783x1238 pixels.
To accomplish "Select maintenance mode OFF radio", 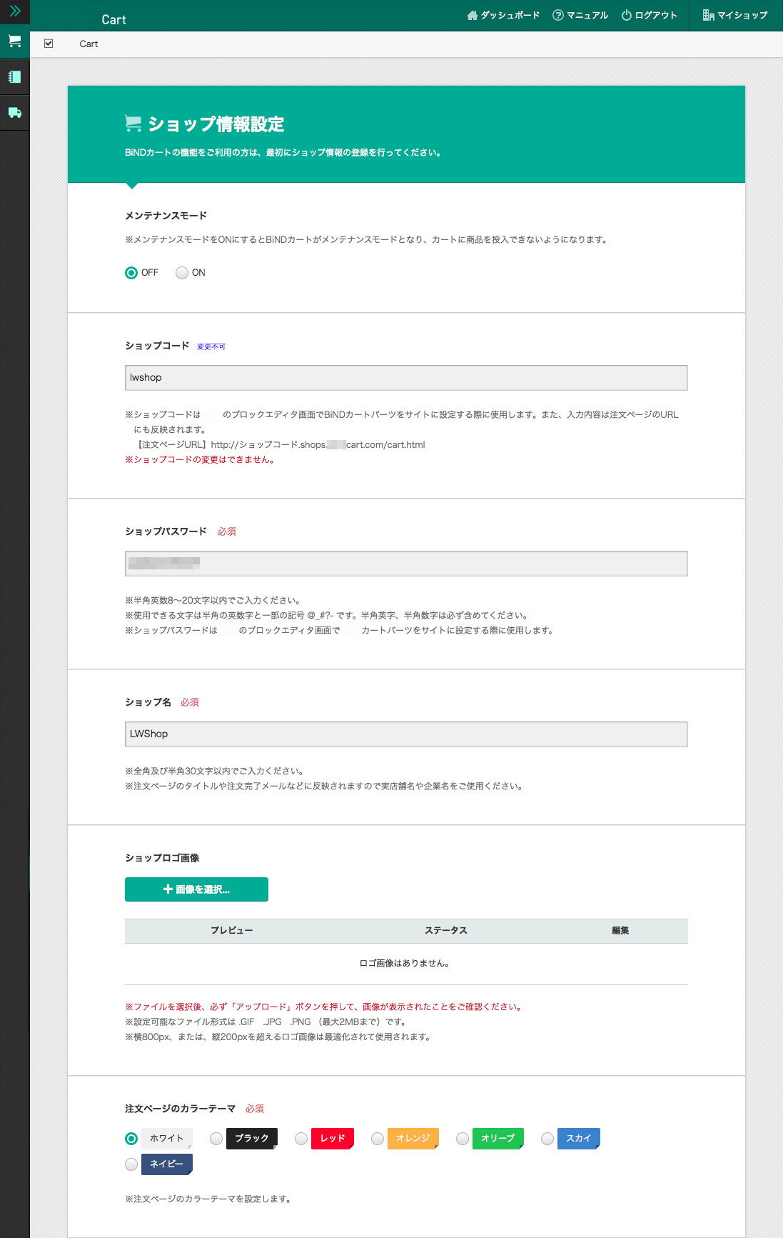I will point(131,273).
